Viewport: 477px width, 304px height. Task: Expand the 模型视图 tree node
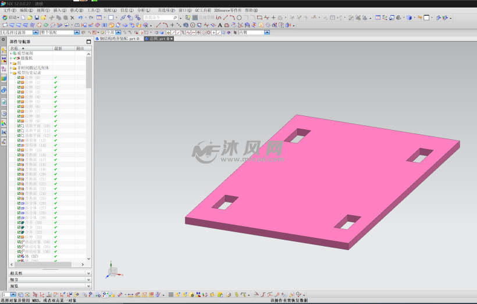coord(10,53)
